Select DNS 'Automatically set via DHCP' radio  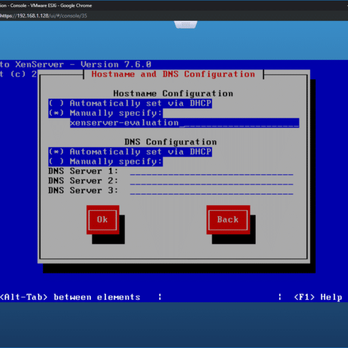click(x=130, y=152)
